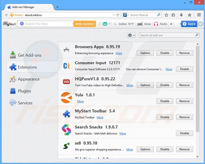Remove the Yula extension
This screenshot has width=205, height=164.
(184, 101)
